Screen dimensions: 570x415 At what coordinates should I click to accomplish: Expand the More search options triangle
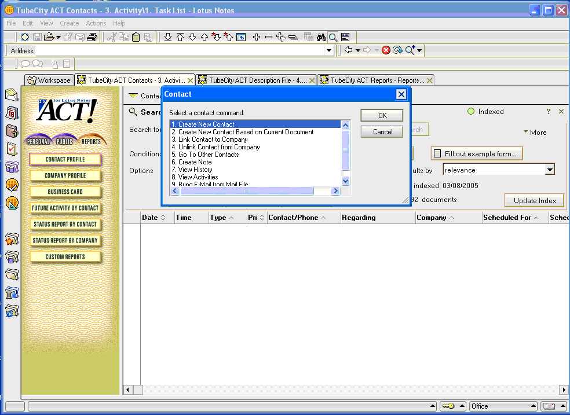tap(525, 131)
